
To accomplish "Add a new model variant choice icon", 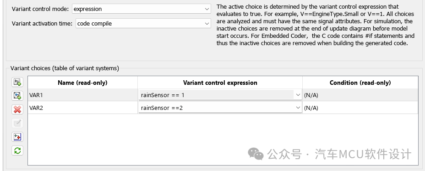I will pos(17,96).
